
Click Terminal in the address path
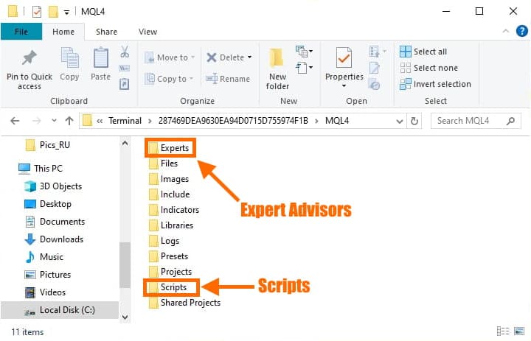point(125,121)
